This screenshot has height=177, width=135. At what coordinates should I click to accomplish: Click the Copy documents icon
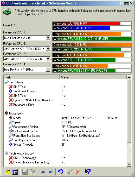pyautogui.click(x=33, y=172)
